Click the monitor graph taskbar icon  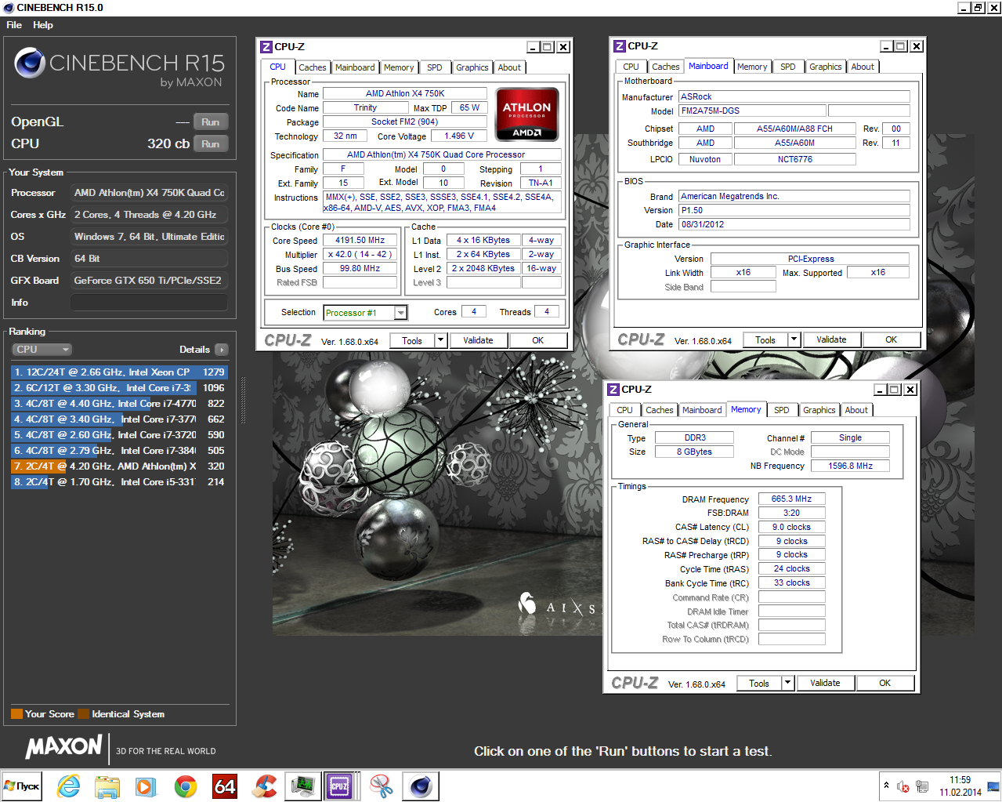coord(302,786)
